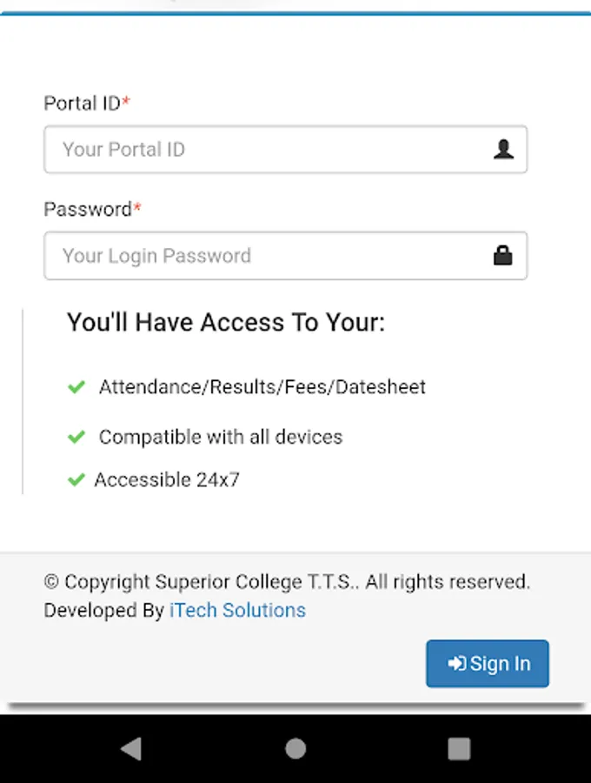Click the padlock icon in Password field
The height and width of the screenshot is (783, 591).
click(x=502, y=256)
